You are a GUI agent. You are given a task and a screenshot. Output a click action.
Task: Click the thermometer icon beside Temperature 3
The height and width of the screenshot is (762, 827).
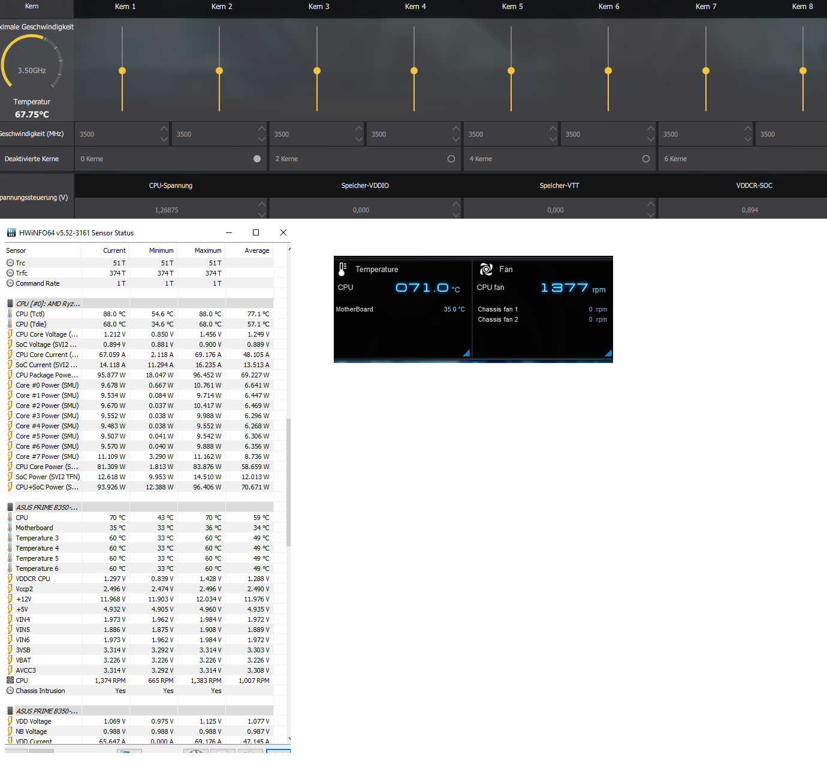pyautogui.click(x=10, y=538)
